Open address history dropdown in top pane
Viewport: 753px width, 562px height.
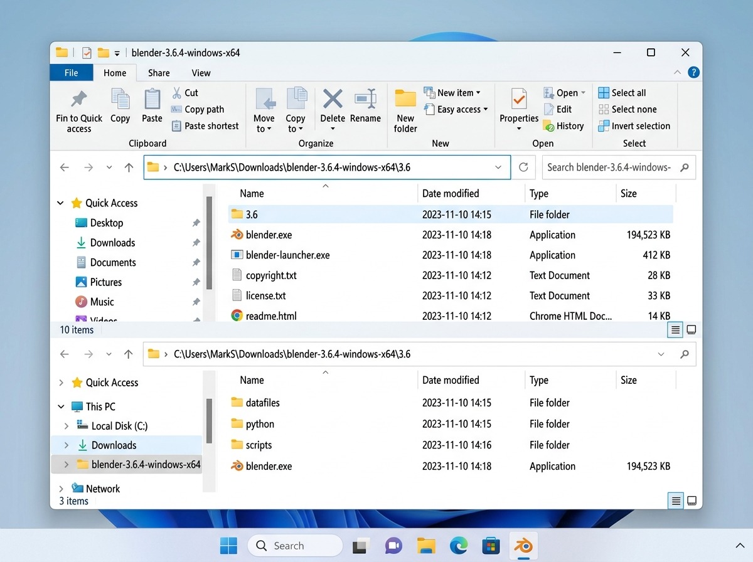(498, 167)
